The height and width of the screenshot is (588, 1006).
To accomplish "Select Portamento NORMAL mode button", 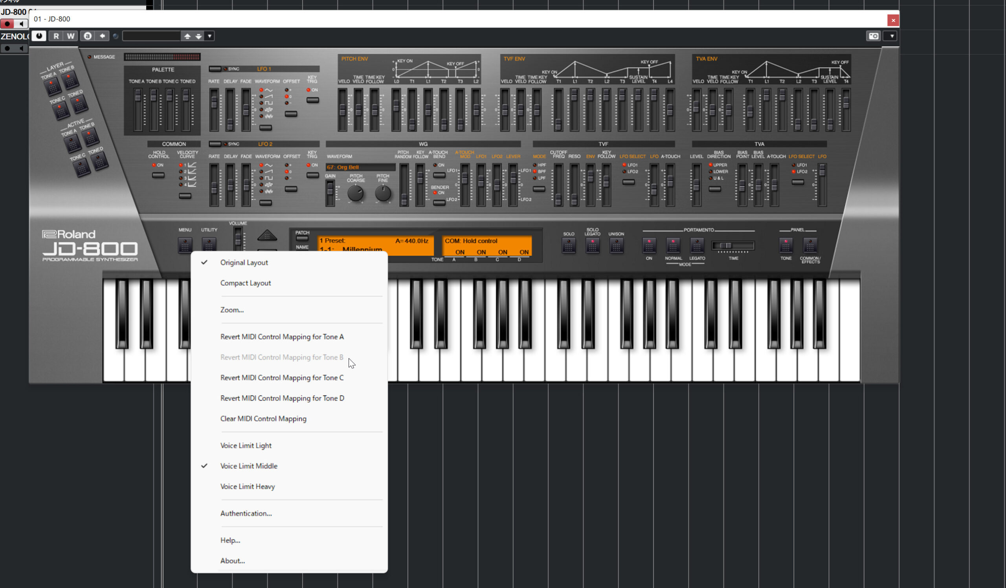I will point(673,245).
